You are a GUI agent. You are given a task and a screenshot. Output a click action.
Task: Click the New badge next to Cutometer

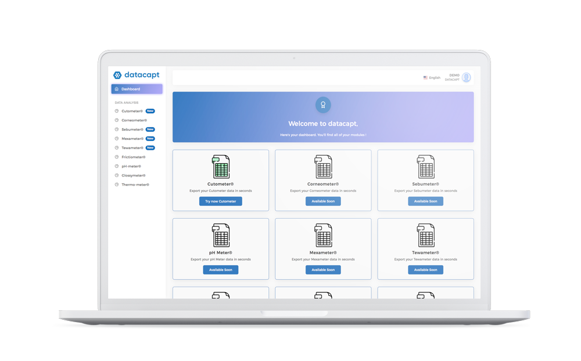coord(150,111)
